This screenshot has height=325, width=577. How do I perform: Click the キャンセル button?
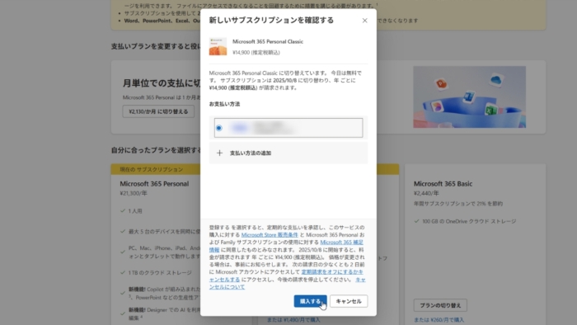[349, 301]
